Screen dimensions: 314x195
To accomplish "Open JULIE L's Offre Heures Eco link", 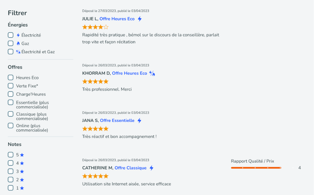I will 117,19.
